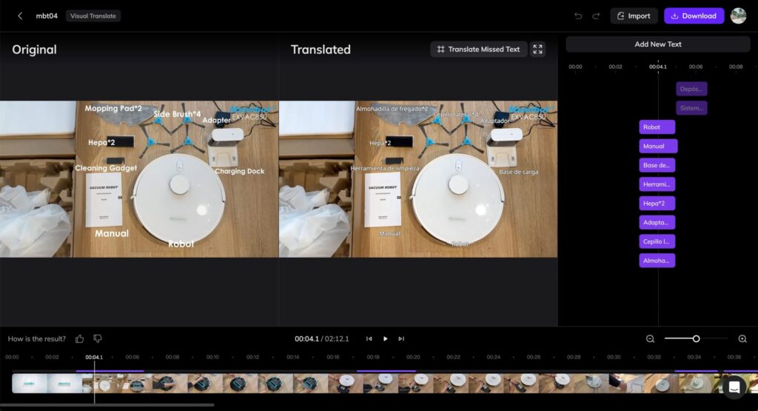
Task: Play the video
Action: (385, 339)
